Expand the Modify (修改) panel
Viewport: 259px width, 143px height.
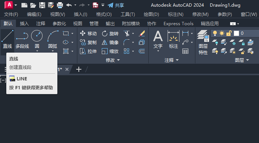tap(113, 60)
